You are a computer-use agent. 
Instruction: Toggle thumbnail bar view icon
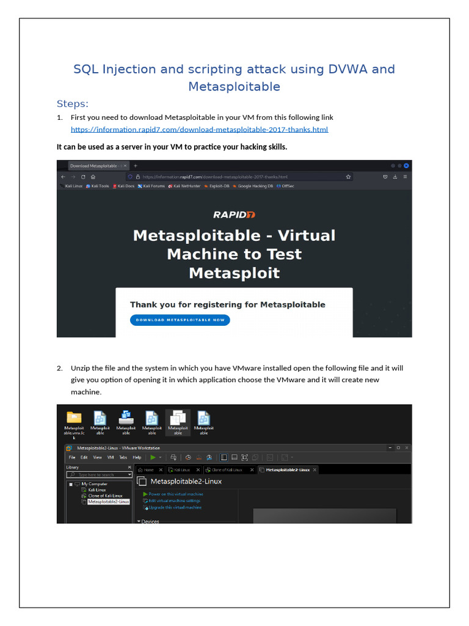pos(234,457)
